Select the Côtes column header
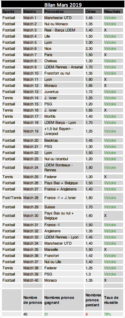The height and width of the screenshot is (318, 125). pos(93,11)
